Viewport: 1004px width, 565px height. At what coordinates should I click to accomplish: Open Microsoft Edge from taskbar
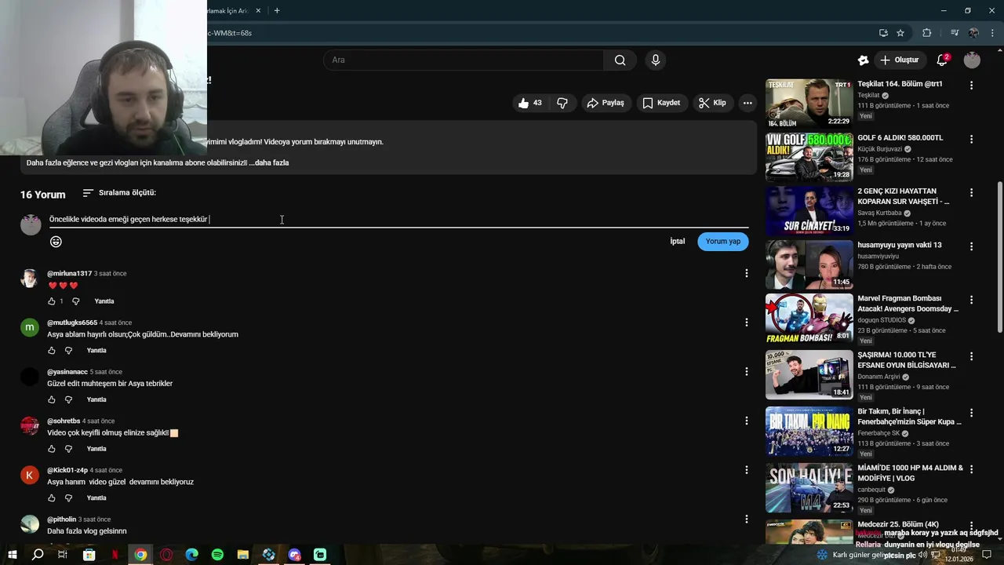(x=192, y=555)
